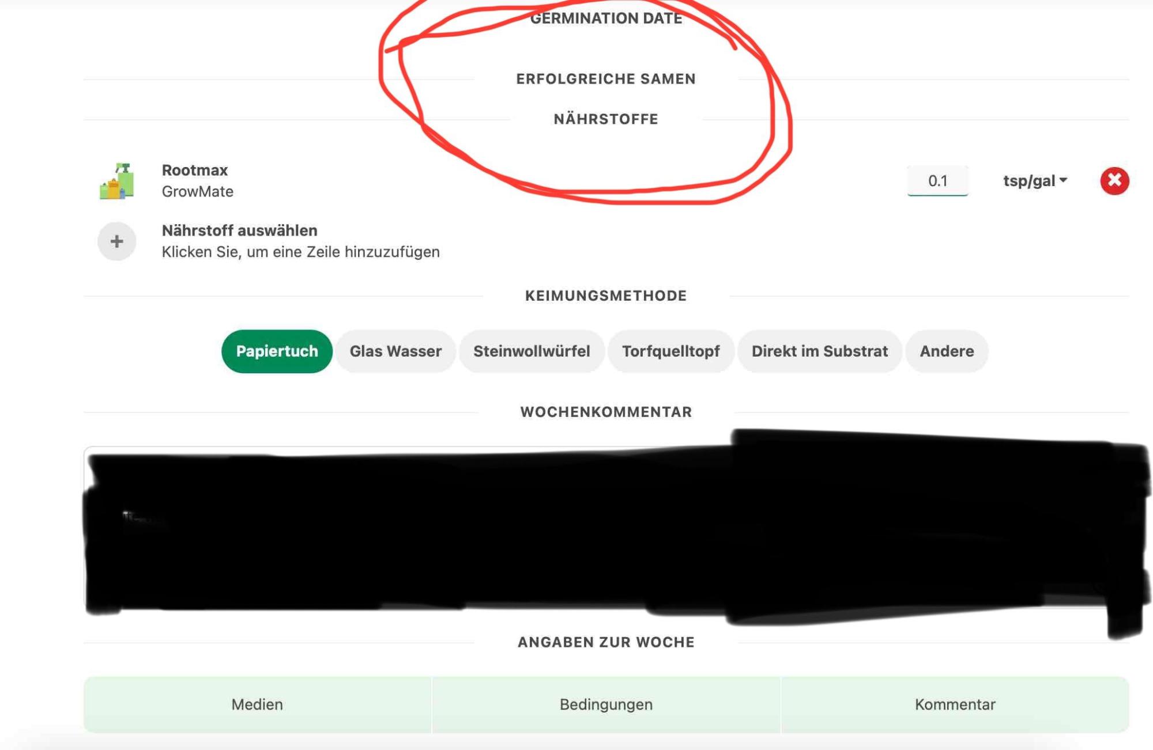Click the Erfolgreiche Samen section heading
The image size is (1153, 750).
pos(606,79)
